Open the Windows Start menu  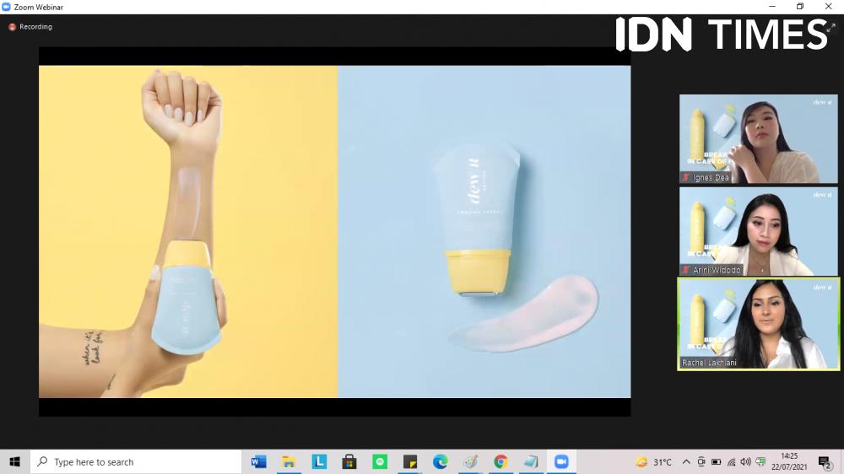click(14, 461)
